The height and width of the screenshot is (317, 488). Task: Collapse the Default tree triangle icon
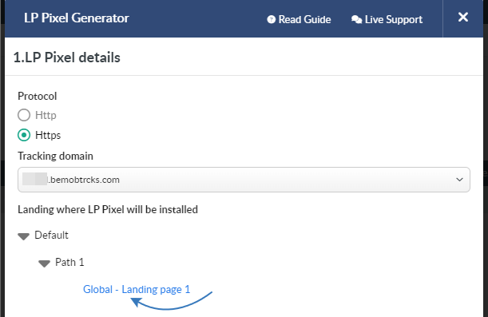coord(24,236)
